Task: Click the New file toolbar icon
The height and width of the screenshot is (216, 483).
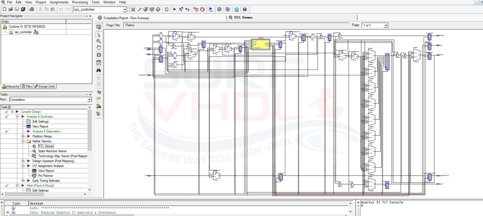Action: tap(4, 9)
